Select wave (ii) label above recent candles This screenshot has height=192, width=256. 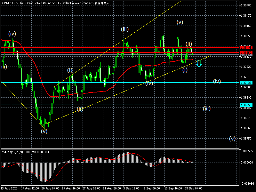tap(189, 44)
